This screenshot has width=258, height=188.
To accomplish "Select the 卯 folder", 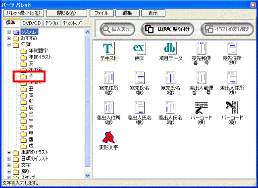I will pos(31,101).
